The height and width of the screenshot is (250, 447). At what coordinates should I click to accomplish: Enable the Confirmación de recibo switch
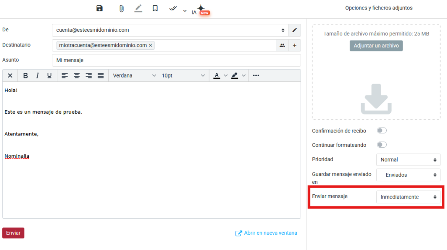pyautogui.click(x=382, y=131)
